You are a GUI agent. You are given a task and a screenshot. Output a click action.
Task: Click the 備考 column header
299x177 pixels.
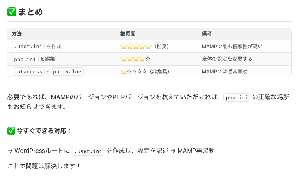click(x=207, y=34)
